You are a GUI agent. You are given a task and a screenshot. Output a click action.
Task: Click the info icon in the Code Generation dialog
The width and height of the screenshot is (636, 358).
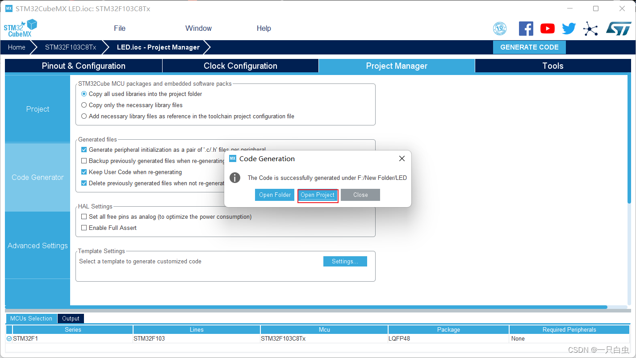tap(235, 178)
